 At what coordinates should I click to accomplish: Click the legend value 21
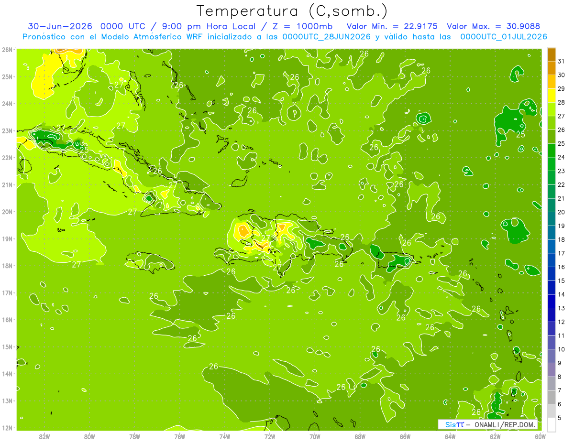(561, 198)
